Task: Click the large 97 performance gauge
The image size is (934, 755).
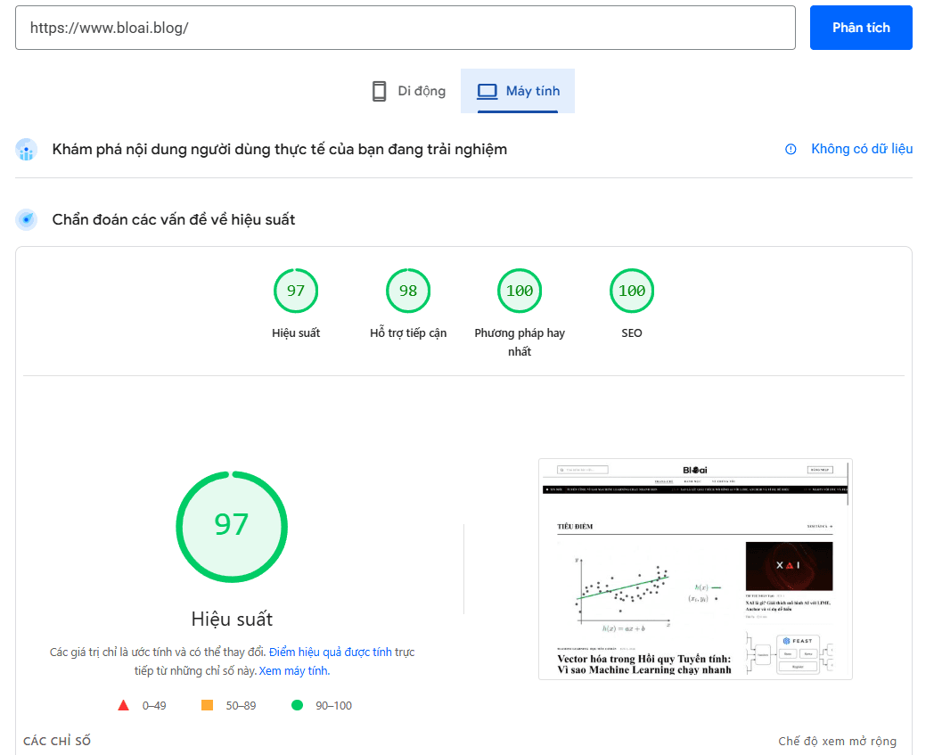Action: pyautogui.click(x=232, y=526)
